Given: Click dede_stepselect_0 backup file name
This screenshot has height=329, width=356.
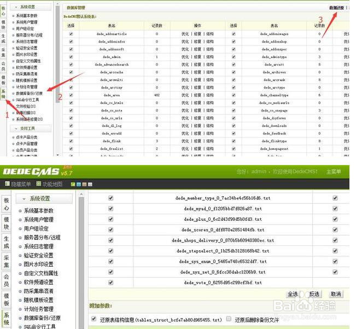Looking at the screenshot, I should click(x=223, y=251).
